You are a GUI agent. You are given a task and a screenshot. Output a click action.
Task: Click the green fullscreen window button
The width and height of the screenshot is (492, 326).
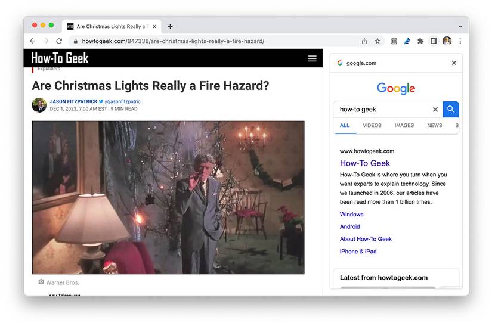coord(51,25)
